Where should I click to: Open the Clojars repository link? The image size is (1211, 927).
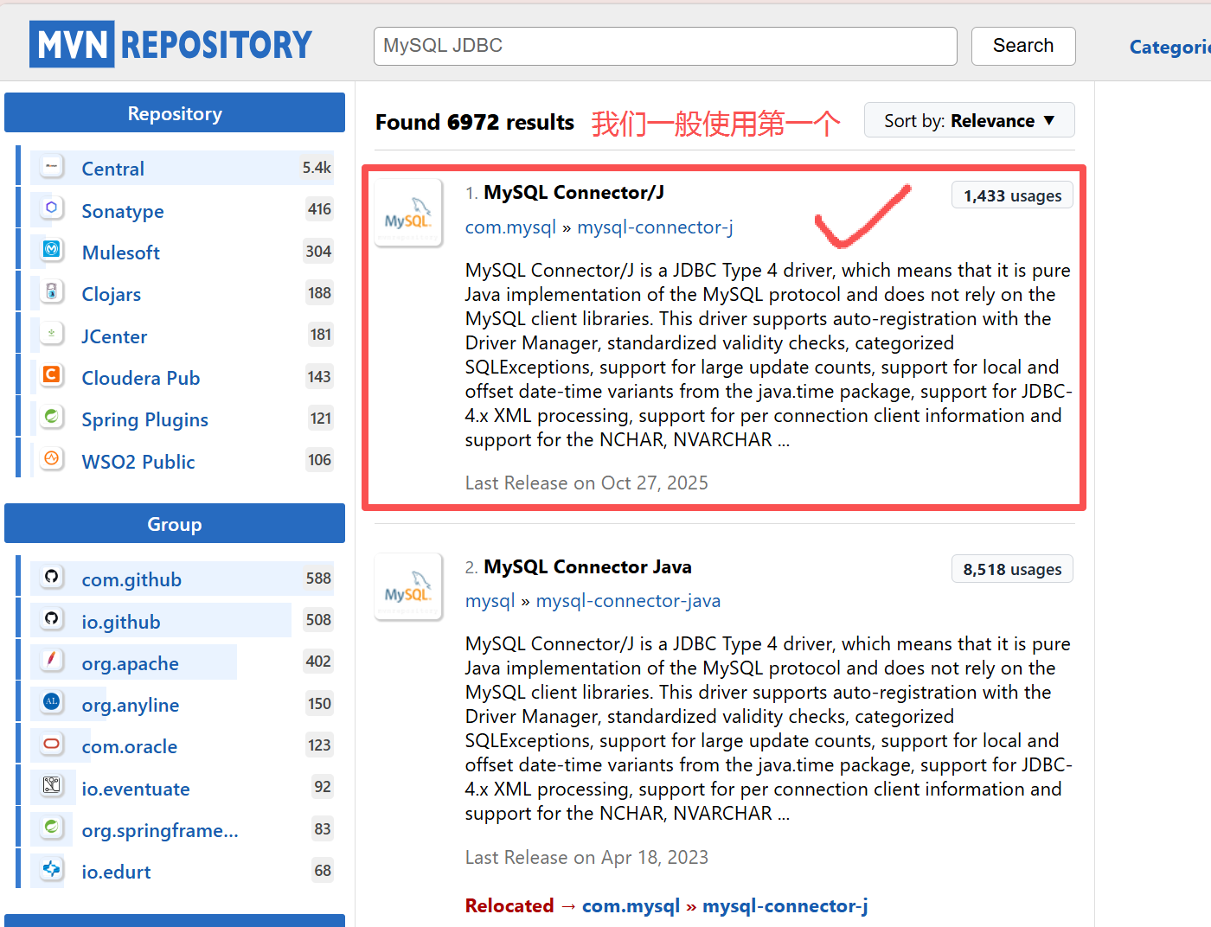111,294
